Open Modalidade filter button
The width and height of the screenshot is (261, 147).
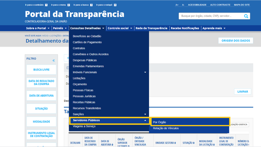pyautogui.click(x=41, y=121)
